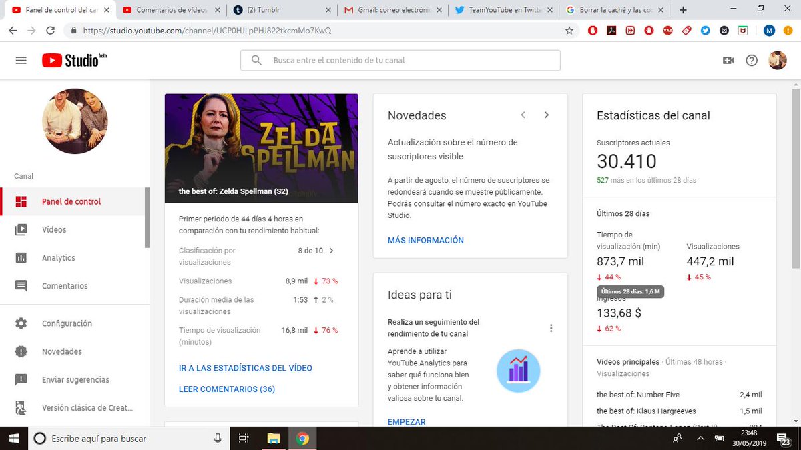This screenshot has width=801, height=450.
Task: Expand the Clasificación por visualizaciones chevron
Action: pos(332,251)
